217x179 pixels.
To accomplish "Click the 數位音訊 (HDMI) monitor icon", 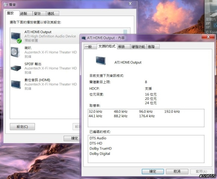I will click(x=16, y=84).
